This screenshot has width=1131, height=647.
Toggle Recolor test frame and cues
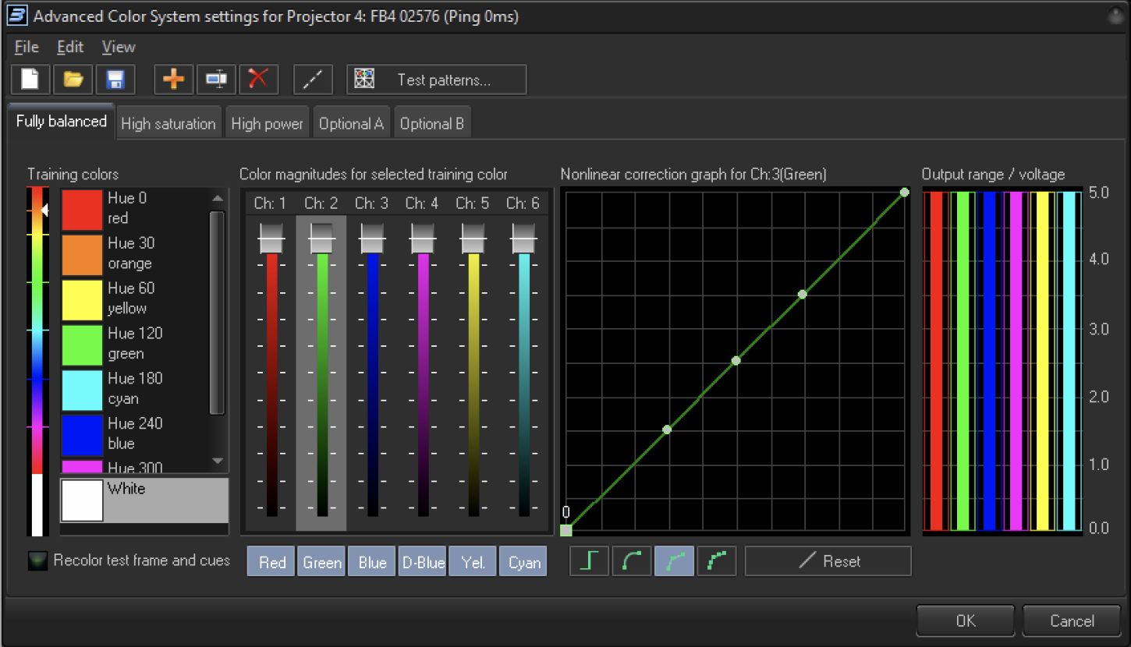pos(37,560)
